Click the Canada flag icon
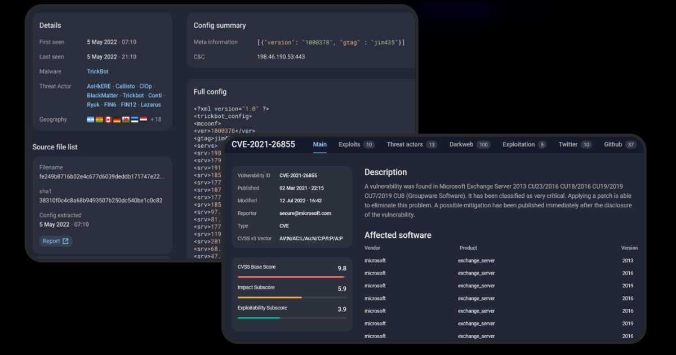 pyautogui.click(x=108, y=119)
